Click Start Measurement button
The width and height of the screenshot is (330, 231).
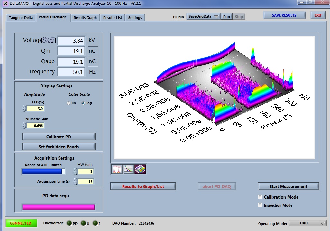click(x=288, y=186)
